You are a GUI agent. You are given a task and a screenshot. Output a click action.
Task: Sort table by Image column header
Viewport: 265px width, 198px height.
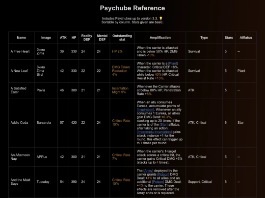click(46, 38)
